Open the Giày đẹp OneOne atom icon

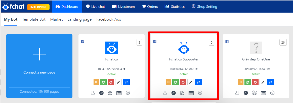pyautogui.click(x=255, y=93)
